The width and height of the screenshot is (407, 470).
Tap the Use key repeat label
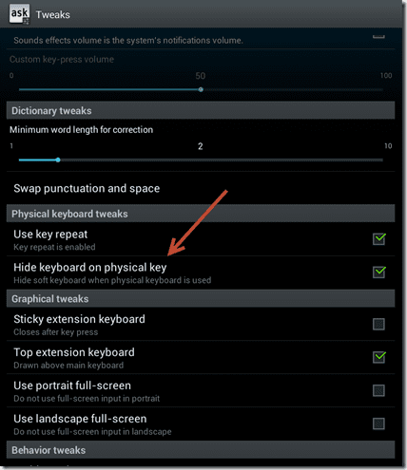[x=50, y=235]
